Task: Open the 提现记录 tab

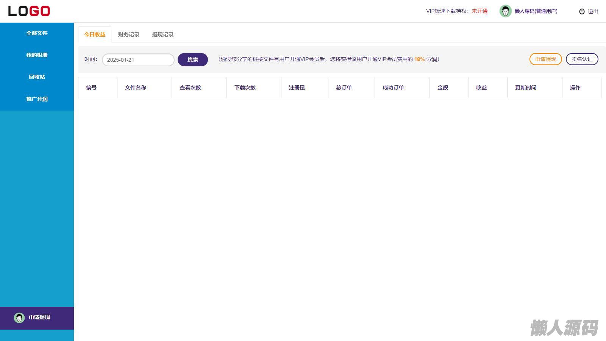Action: [x=163, y=34]
